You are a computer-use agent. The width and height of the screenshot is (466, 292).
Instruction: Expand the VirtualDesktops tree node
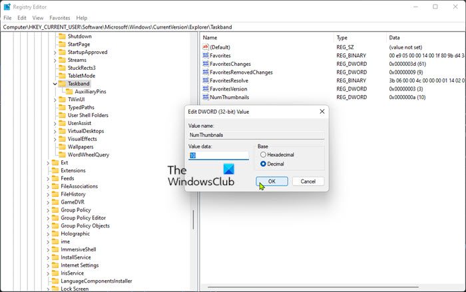pyautogui.click(x=55, y=131)
